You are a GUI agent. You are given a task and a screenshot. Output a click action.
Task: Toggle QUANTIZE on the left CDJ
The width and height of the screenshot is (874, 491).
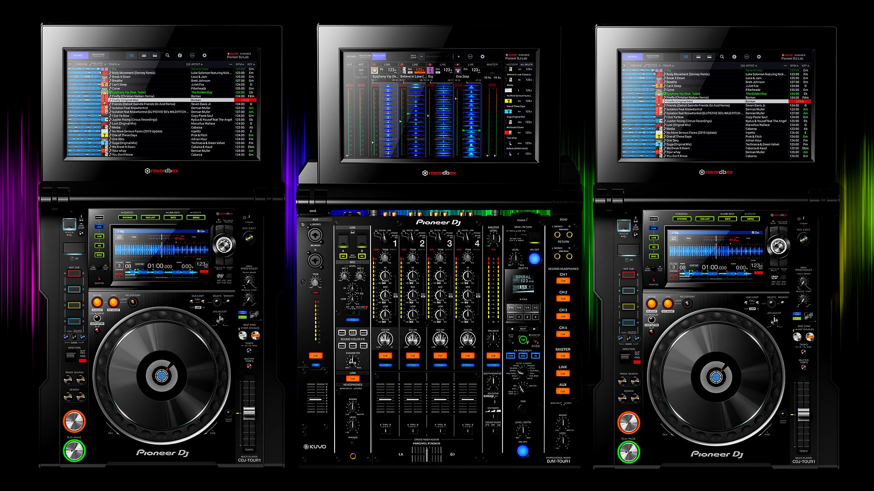(99, 279)
